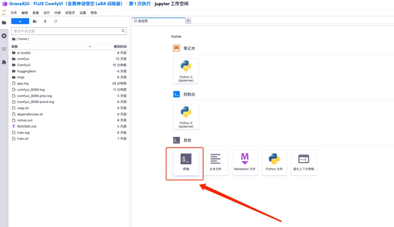394x227 pixels.
Task: Click the upload files toolbar icon
Action: 45,21
